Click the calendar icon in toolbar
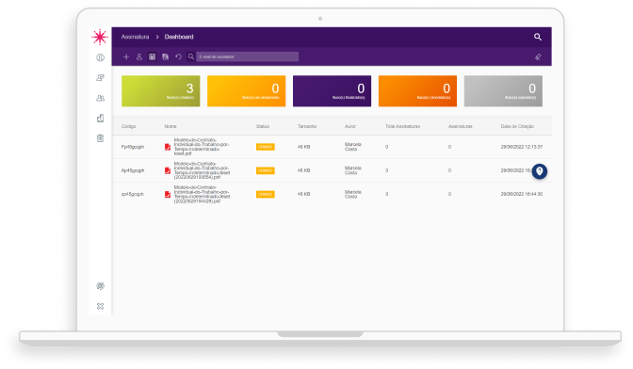This screenshot has height=369, width=633. [x=153, y=56]
